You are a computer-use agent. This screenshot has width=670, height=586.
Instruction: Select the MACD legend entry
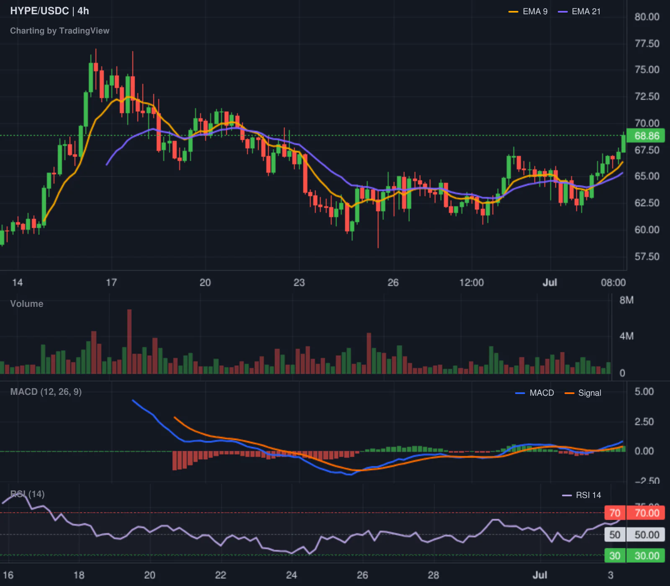pos(535,393)
